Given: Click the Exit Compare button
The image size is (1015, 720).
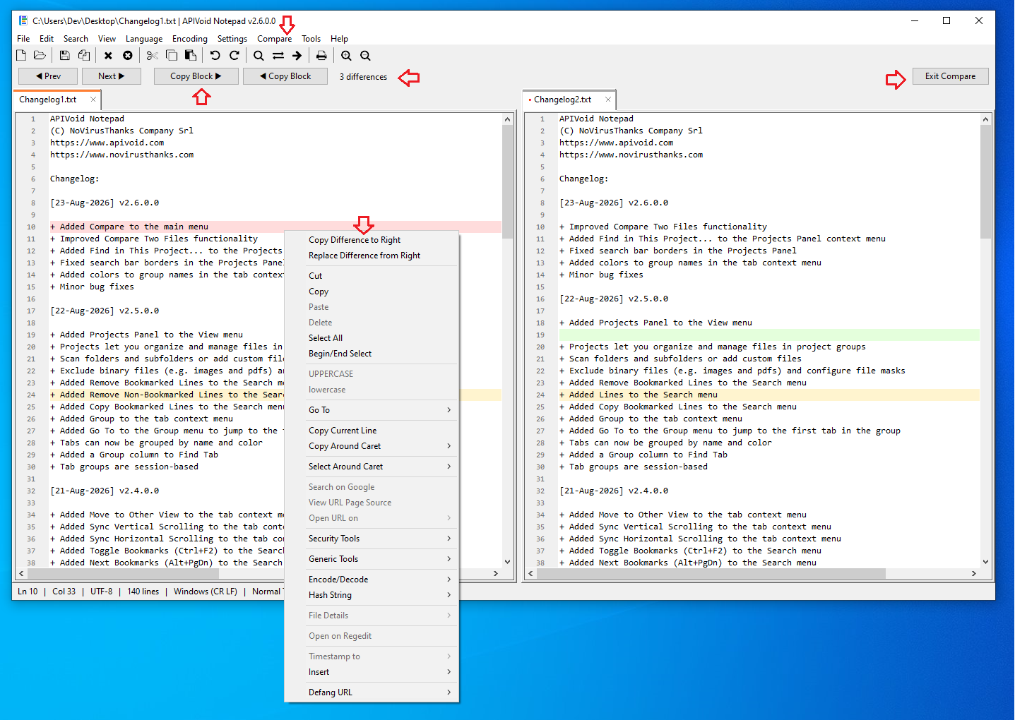Looking at the screenshot, I should [x=950, y=76].
